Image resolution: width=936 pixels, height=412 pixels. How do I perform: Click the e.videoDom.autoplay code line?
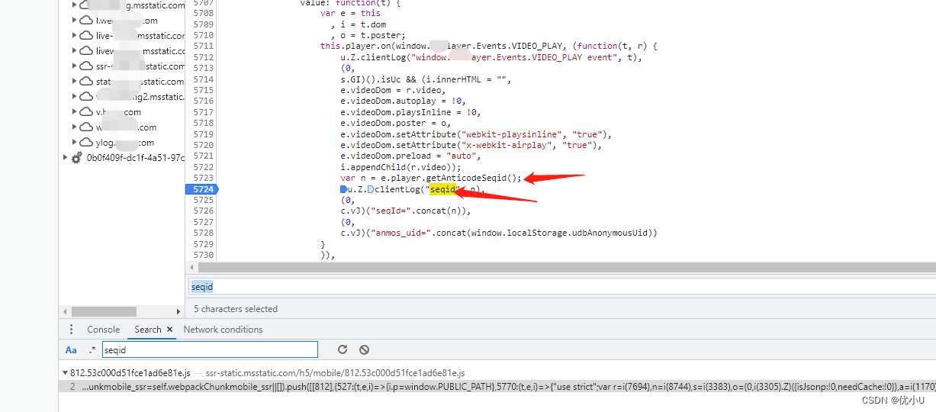click(403, 101)
